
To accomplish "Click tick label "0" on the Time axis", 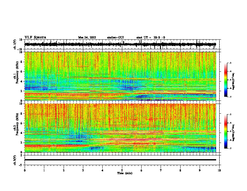I will (25, 170).
